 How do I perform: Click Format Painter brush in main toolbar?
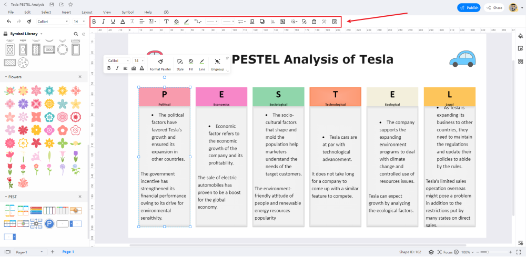[29, 22]
